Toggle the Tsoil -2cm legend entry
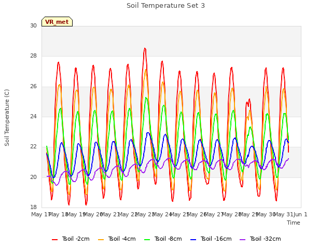The width and height of the screenshot is (332, 249). coord(71,239)
